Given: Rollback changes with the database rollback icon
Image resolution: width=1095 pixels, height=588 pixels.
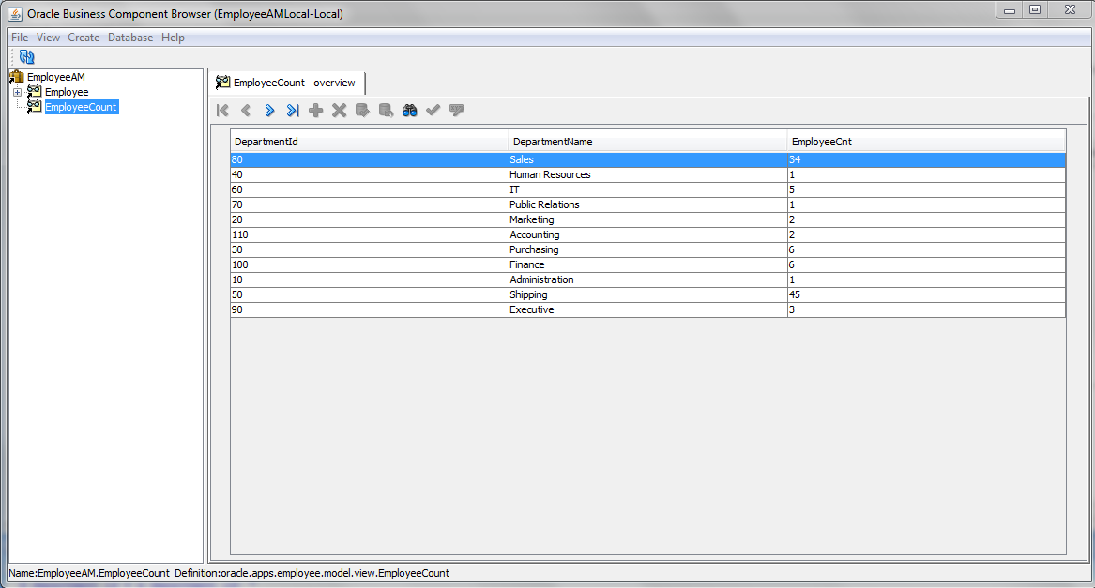Looking at the screenshot, I should tap(385, 110).
